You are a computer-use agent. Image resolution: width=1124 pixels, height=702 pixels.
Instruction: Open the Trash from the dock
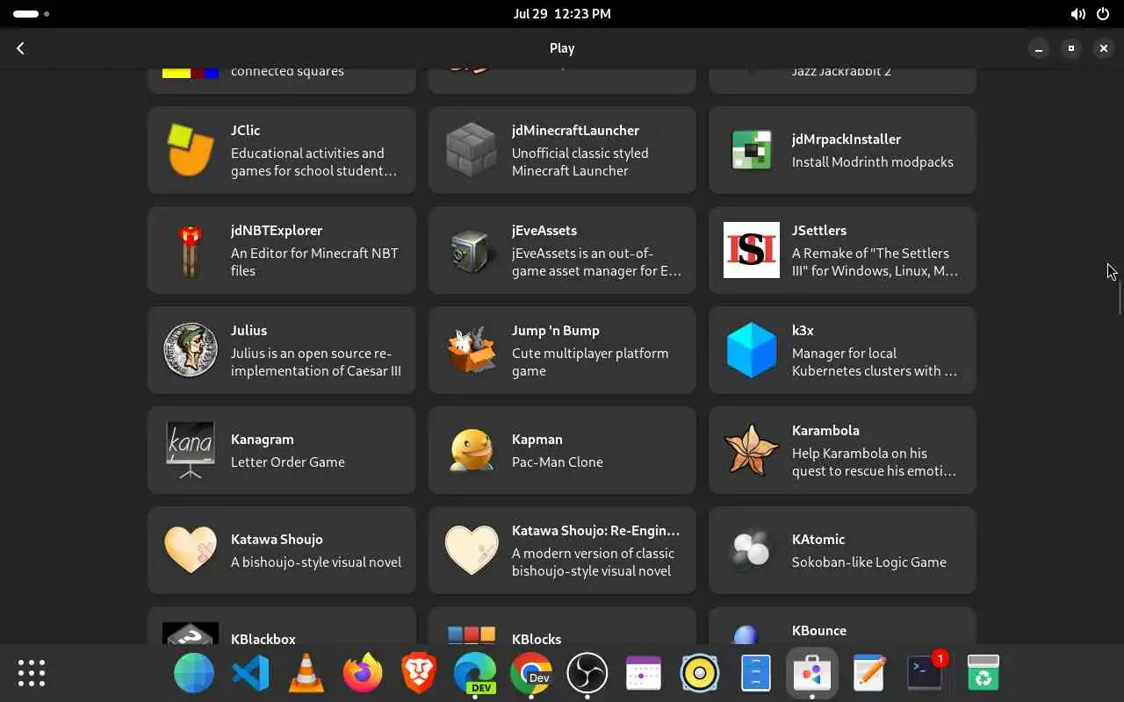[983, 673]
